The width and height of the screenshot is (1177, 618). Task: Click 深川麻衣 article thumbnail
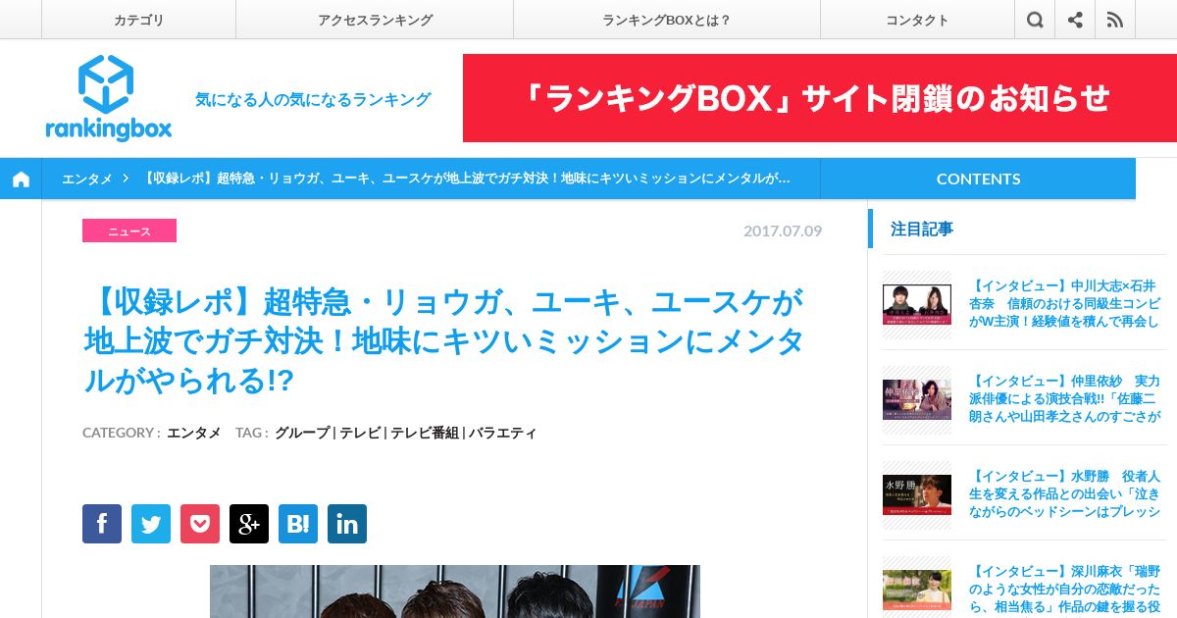pyautogui.click(x=917, y=590)
